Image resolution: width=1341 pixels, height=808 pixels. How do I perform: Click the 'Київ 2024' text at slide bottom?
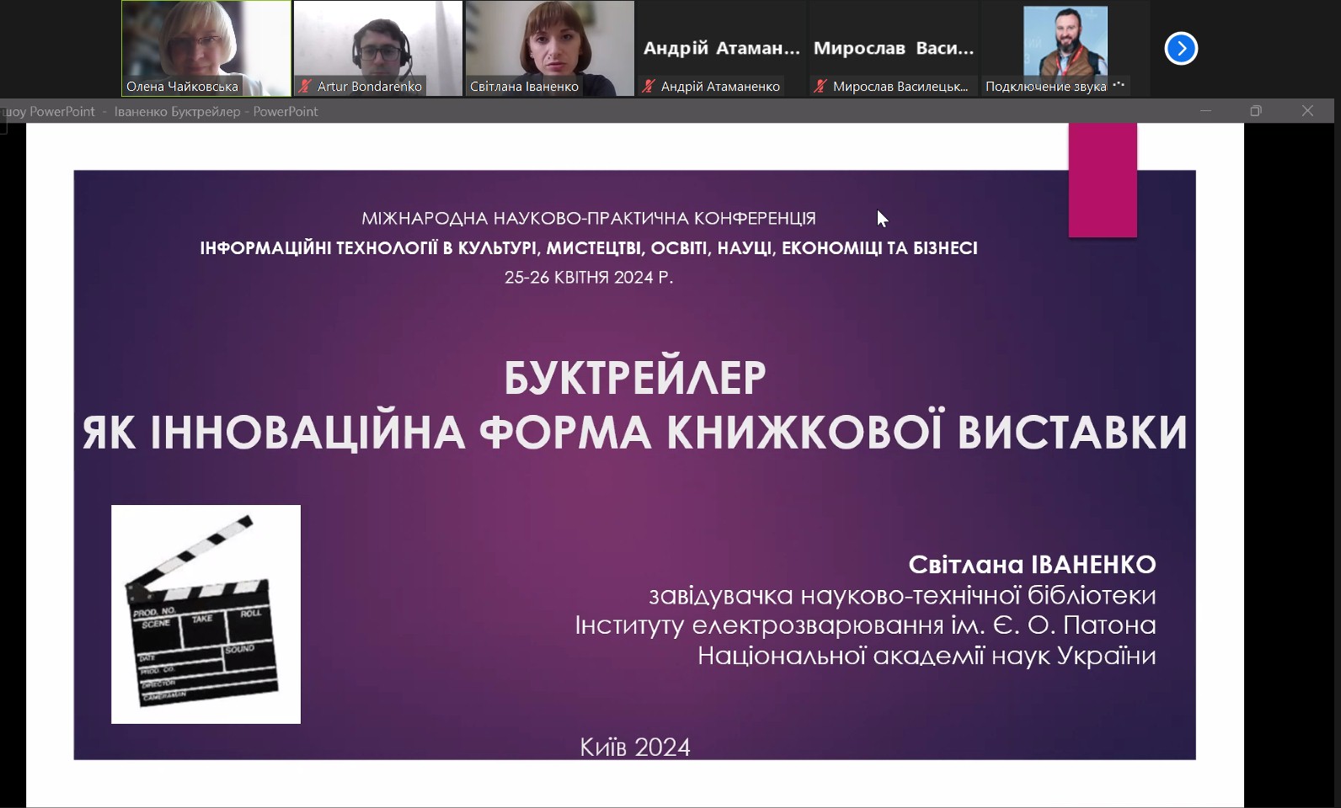pyautogui.click(x=634, y=747)
